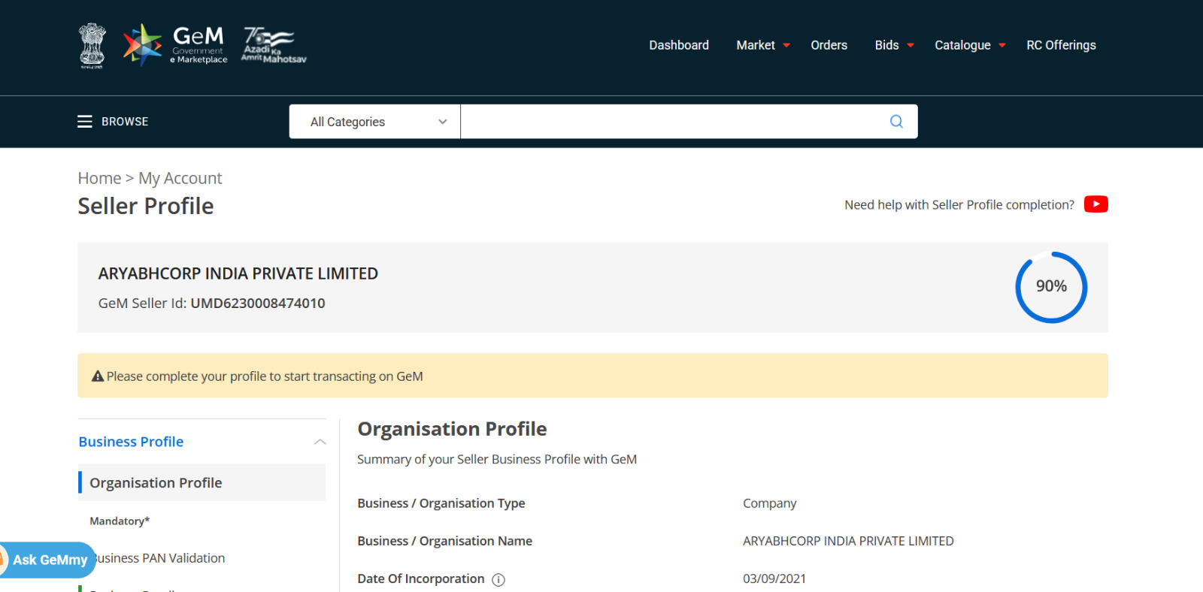This screenshot has height=592, width=1203.
Task: Click the Summary of your Seller Business Profile text
Action: 497,459
